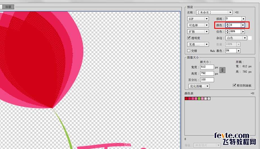Select the dark red swatch in color table

186,98
